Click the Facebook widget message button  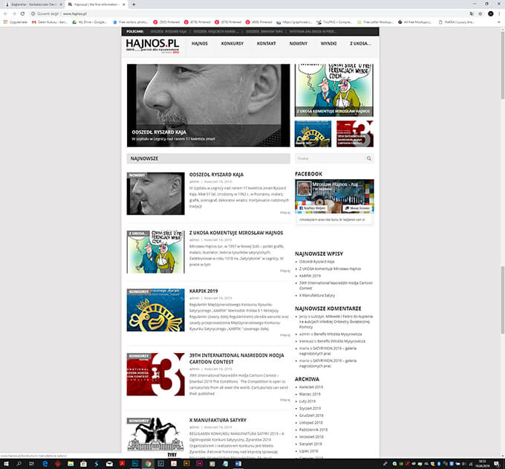point(357,208)
